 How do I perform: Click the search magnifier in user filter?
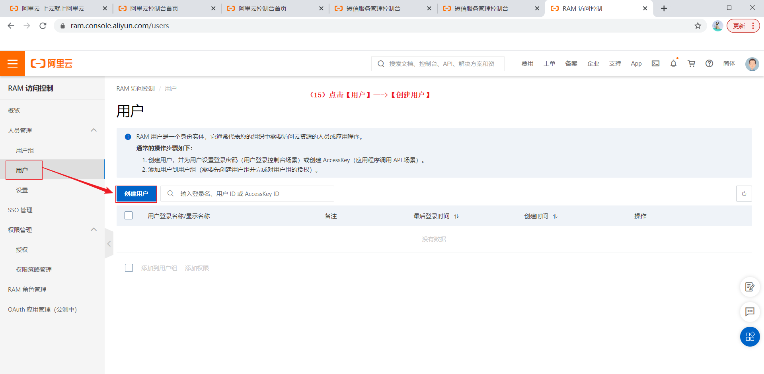(x=170, y=194)
